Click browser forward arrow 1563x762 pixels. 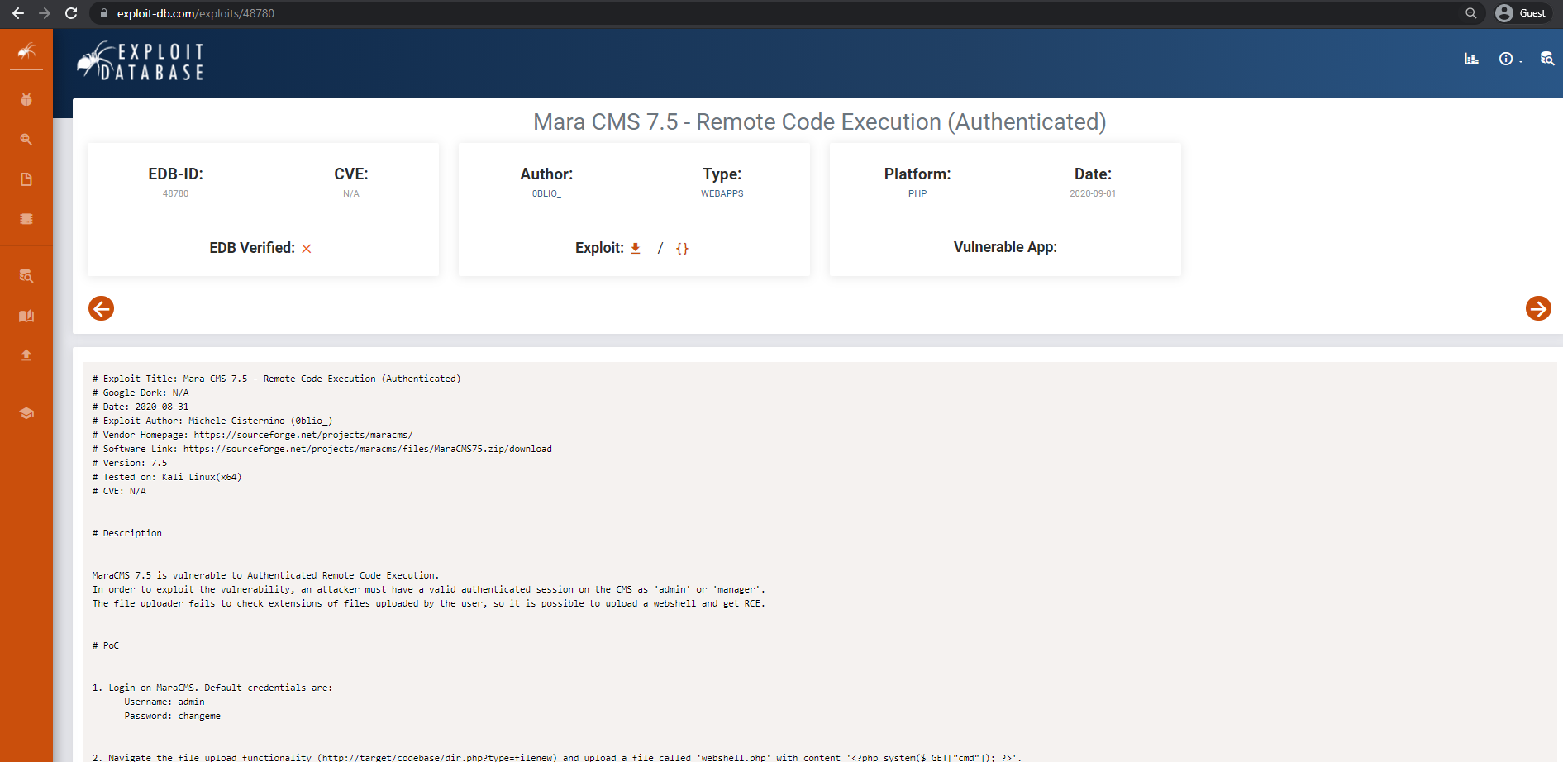pos(45,13)
